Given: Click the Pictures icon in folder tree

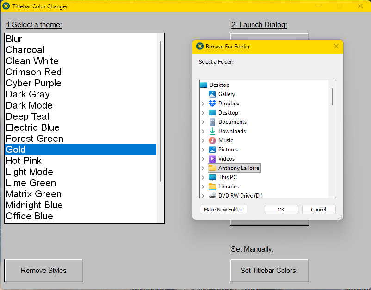Looking at the screenshot, I should (212, 150).
